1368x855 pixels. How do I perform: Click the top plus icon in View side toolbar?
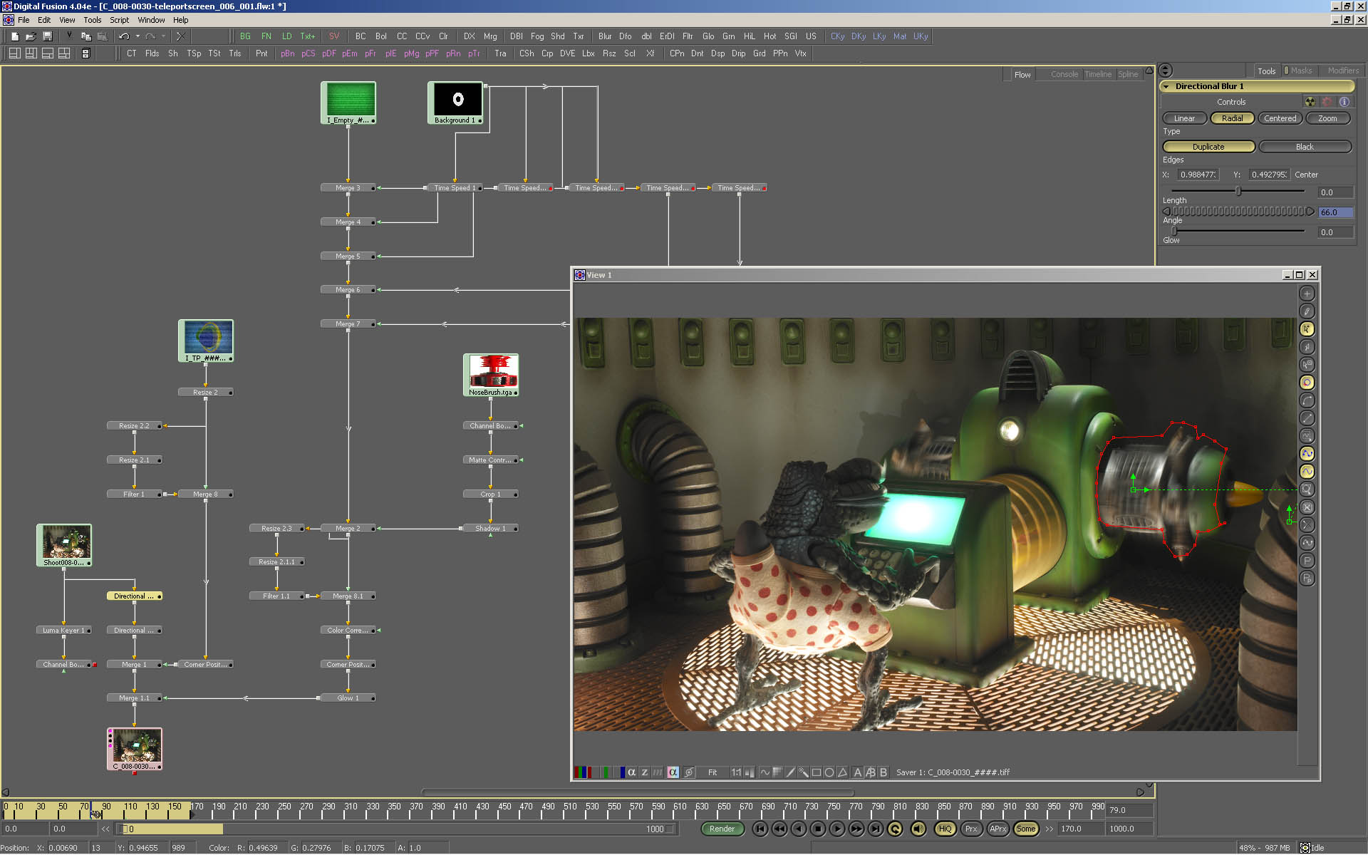[1307, 294]
